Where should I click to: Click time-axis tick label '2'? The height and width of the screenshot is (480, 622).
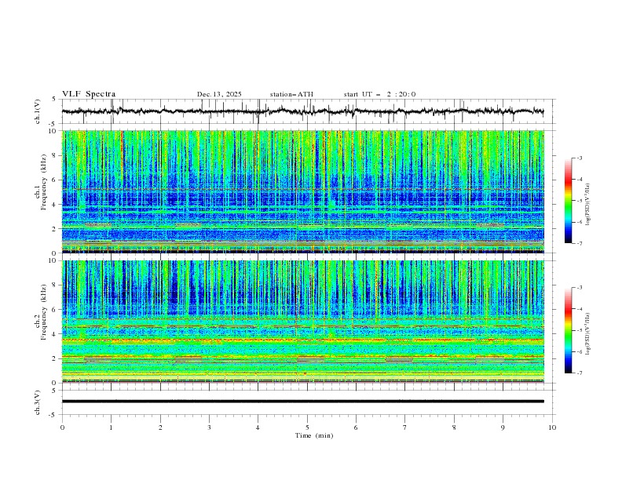click(x=160, y=427)
